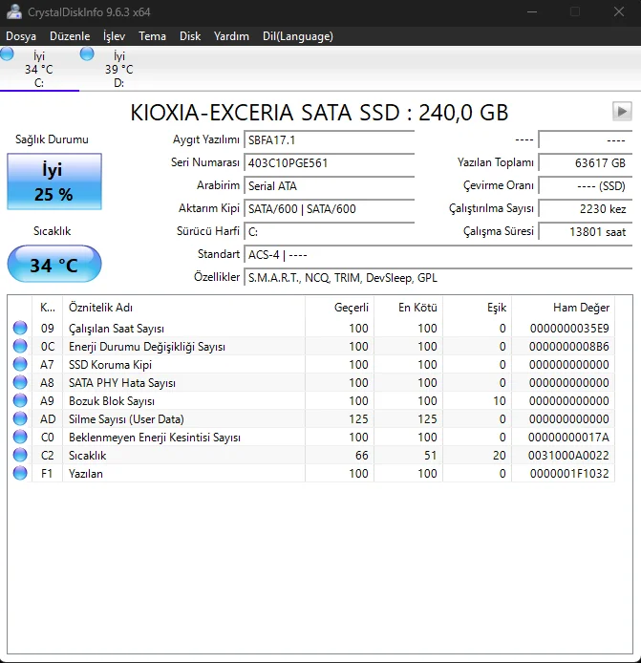Click the Seri Numarası value field
The image size is (641, 663).
pyautogui.click(x=329, y=163)
